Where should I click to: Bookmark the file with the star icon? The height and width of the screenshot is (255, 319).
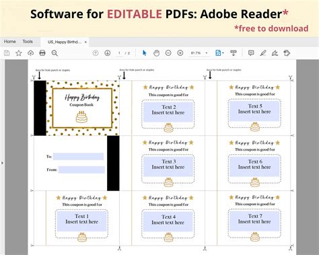click(x=19, y=53)
